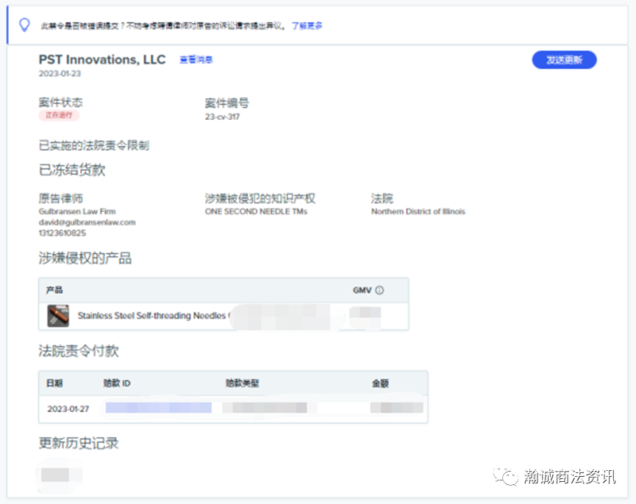Click the 法院 label

(382, 199)
